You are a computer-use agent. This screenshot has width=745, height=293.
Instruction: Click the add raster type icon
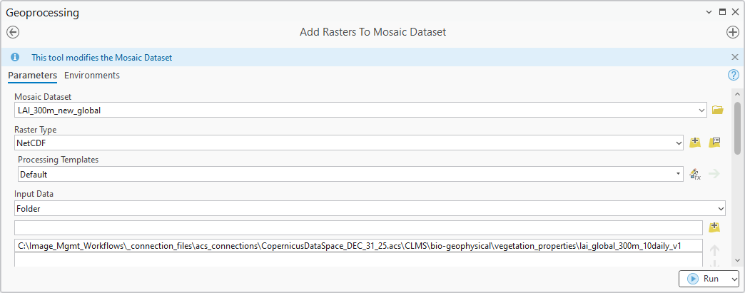tap(695, 143)
